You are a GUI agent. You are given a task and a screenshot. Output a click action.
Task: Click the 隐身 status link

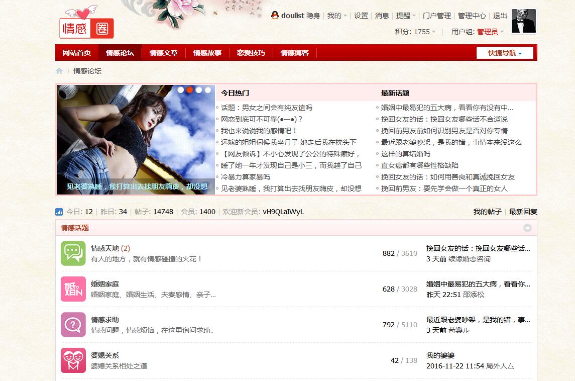pyautogui.click(x=313, y=16)
